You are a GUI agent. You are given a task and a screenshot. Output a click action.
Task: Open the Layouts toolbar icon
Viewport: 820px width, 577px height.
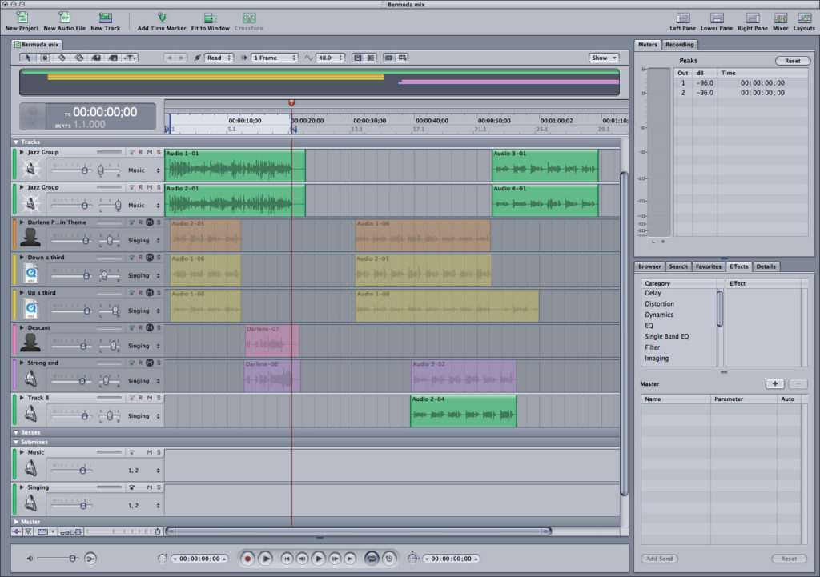coord(804,18)
